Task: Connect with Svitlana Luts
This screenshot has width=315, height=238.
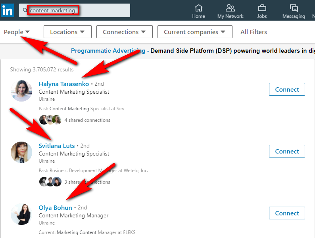Action: [287, 151]
